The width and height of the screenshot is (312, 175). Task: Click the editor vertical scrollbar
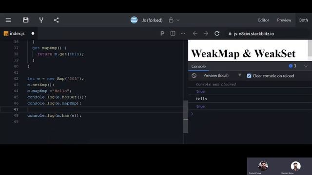[x=186, y=117]
